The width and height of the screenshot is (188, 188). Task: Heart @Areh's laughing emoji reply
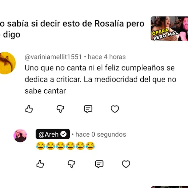click(x=126, y=164)
